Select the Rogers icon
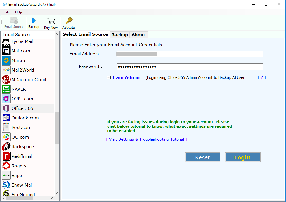286x202 pixels. pos(6,166)
